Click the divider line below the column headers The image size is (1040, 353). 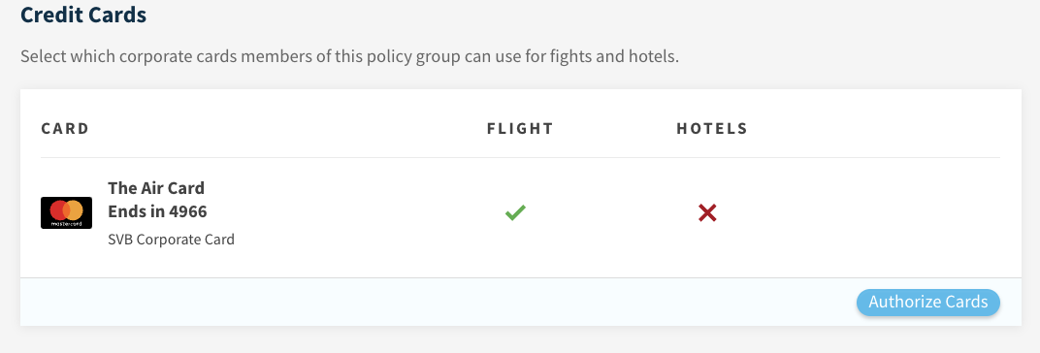(x=520, y=158)
